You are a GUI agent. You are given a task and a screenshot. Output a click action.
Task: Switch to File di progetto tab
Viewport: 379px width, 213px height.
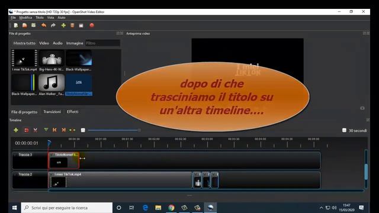(24, 112)
